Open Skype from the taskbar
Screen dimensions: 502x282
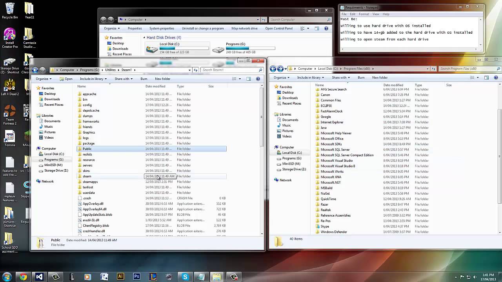(x=185, y=277)
